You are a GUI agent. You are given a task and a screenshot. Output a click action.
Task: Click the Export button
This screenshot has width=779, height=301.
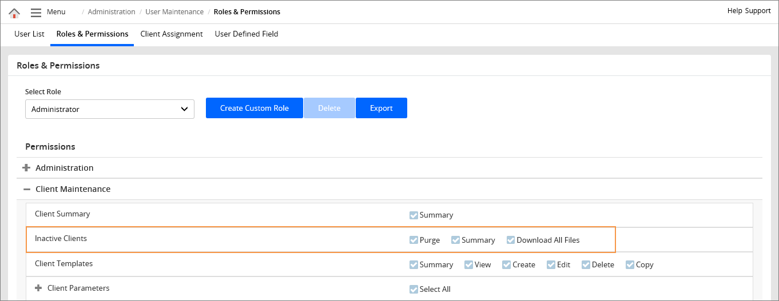(x=381, y=108)
